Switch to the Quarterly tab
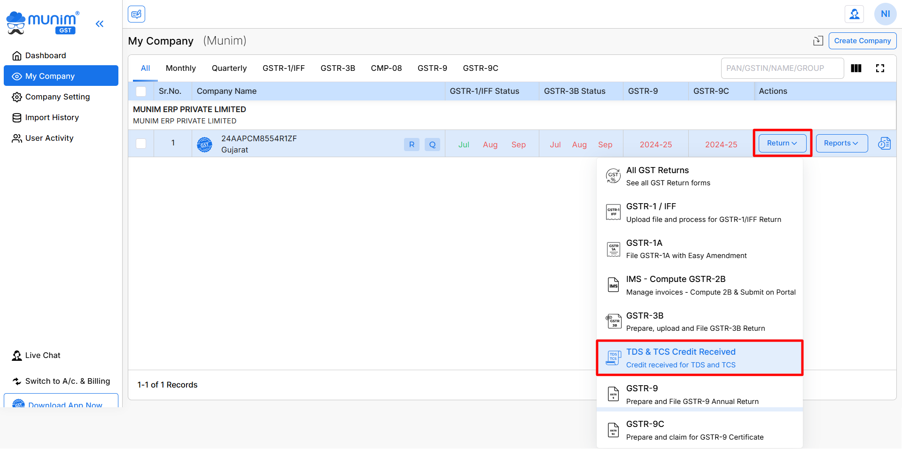This screenshot has width=902, height=449. click(229, 68)
